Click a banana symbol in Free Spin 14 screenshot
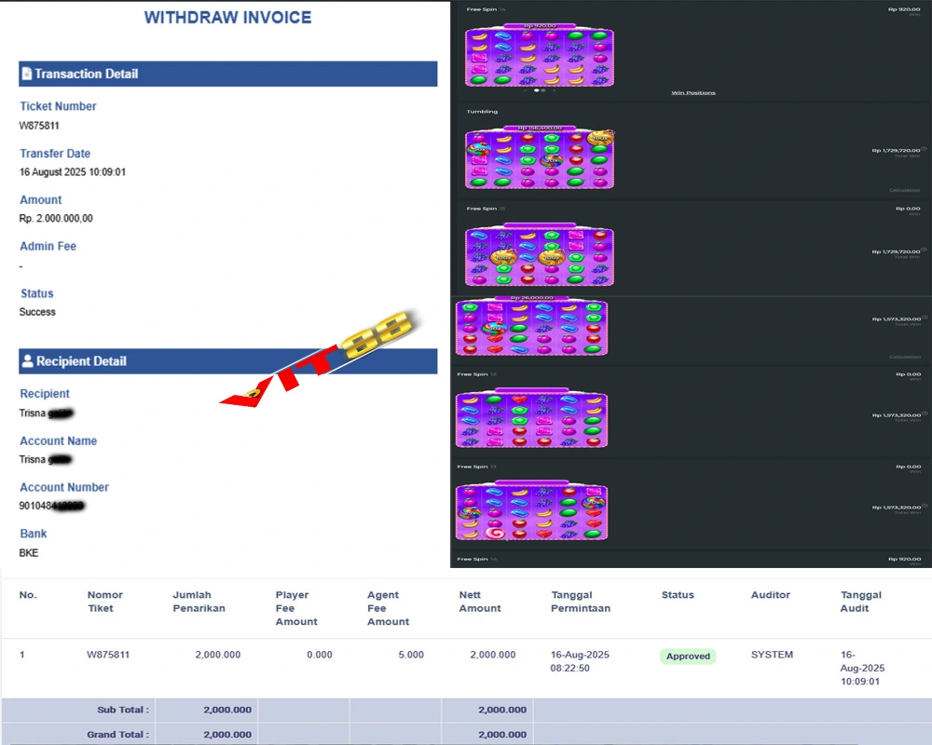Screen dimensions: 932x745 (x=480, y=37)
